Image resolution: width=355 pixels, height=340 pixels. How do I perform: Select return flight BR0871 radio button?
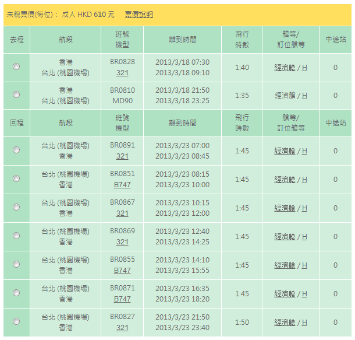(16, 293)
